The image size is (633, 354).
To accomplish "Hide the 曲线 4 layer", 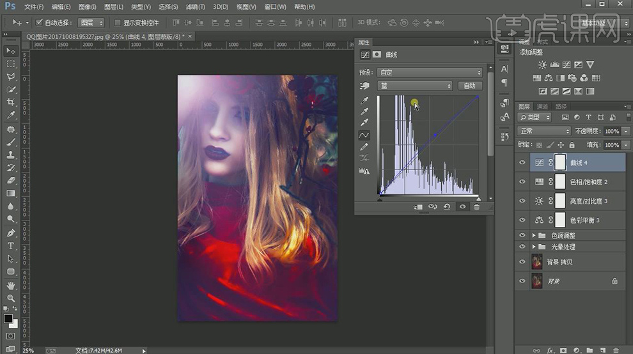I will pos(522,163).
